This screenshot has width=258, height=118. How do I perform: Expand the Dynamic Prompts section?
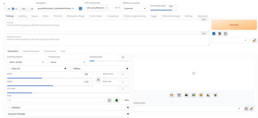pos(69,114)
